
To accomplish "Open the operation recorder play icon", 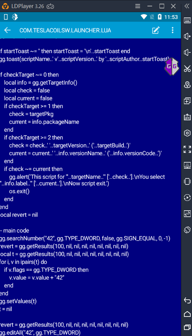I will pyautogui.click(x=187, y=198).
